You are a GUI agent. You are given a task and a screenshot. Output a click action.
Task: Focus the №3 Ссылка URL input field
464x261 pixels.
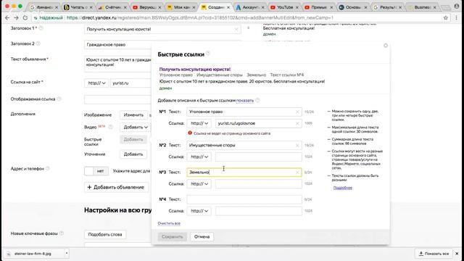click(259, 183)
